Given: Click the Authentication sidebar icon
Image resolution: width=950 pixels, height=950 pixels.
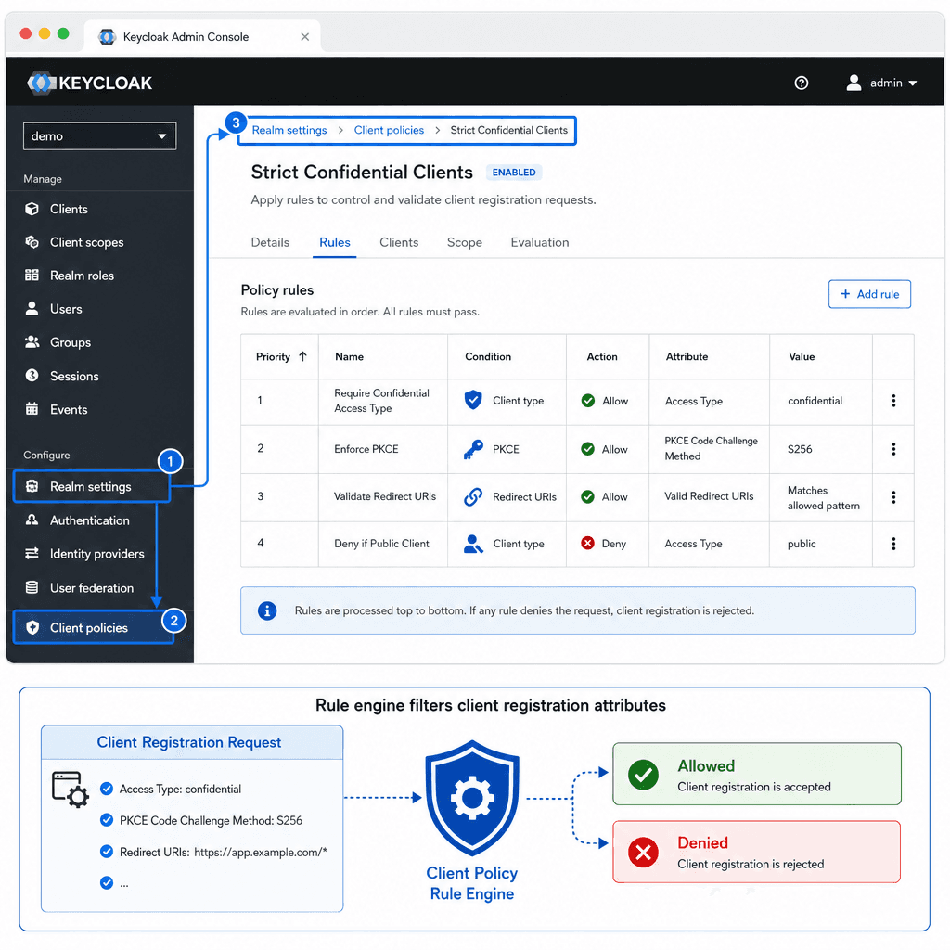Looking at the screenshot, I should click(x=32, y=520).
